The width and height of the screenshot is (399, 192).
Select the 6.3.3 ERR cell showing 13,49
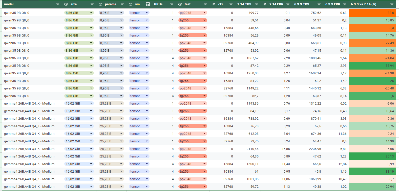pyautogui.click(x=336, y=179)
